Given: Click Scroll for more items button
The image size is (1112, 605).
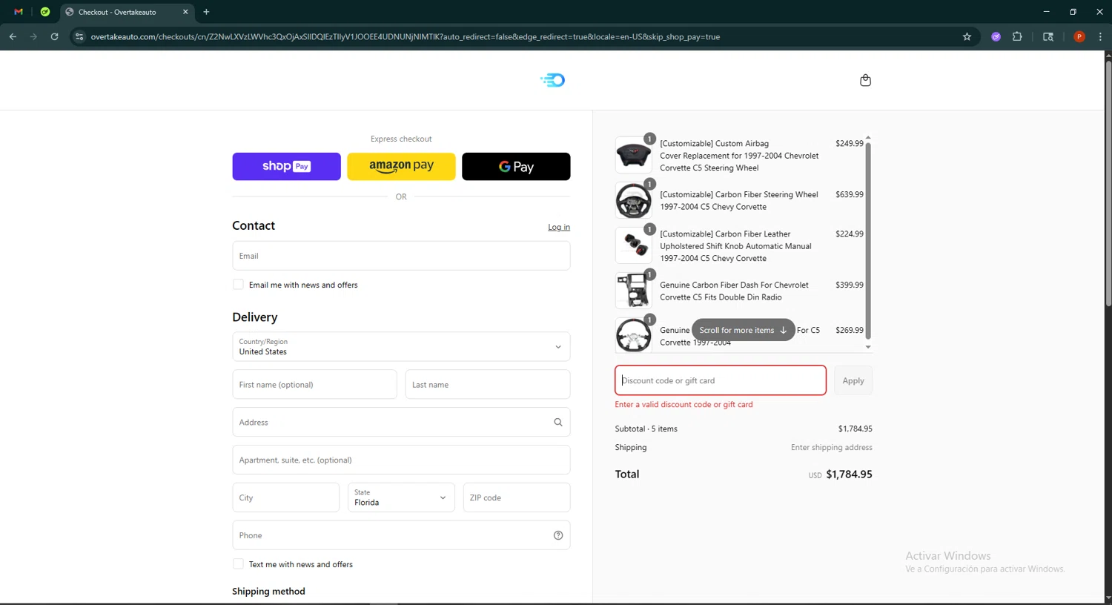Looking at the screenshot, I should (x=743, y=330).
